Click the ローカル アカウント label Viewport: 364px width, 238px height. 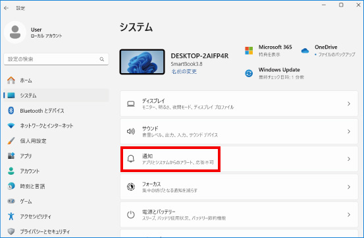pyautogui.click(x=47, y=36)
